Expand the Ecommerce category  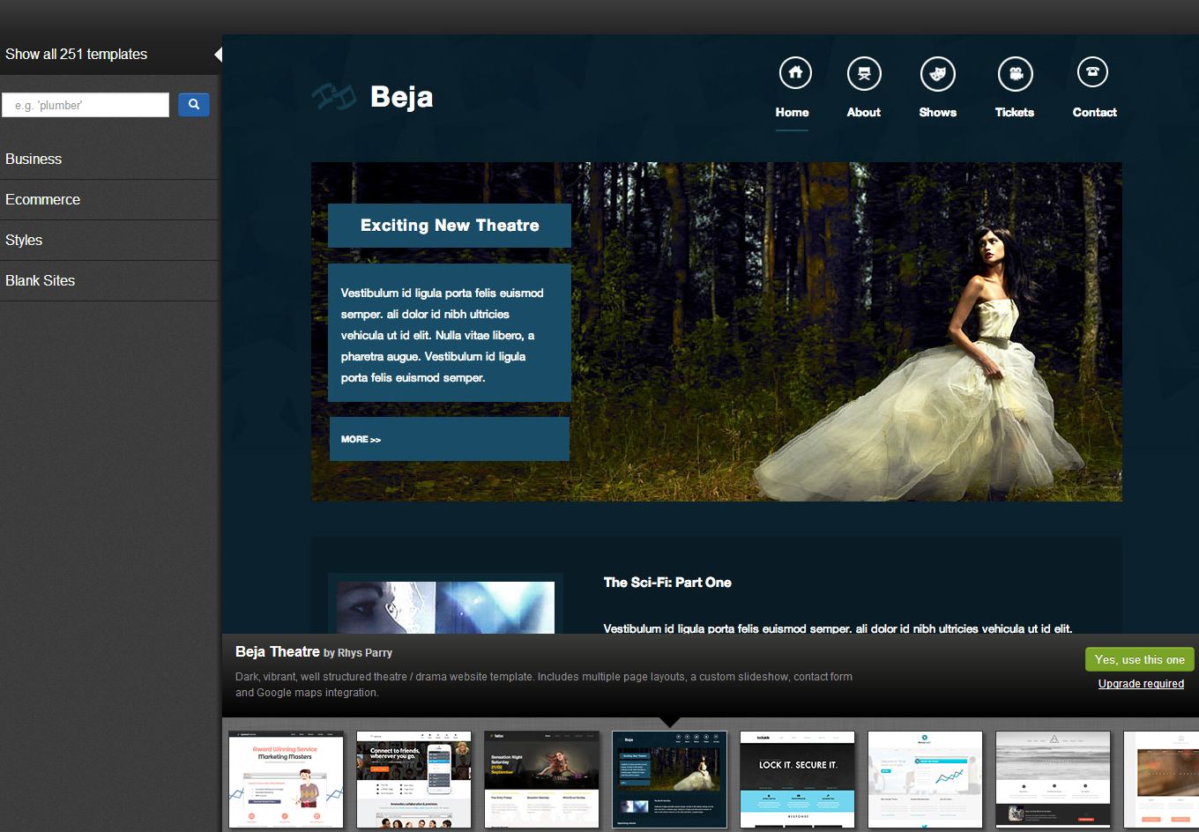coord(42,200)
